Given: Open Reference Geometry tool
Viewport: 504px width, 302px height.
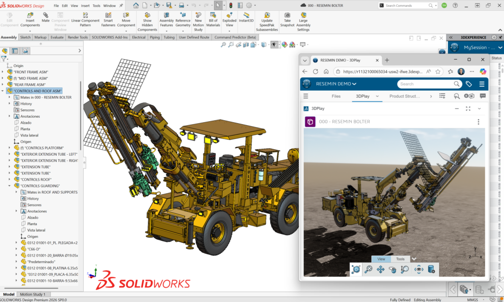Looking at the screenshot, I should point(183,20).
